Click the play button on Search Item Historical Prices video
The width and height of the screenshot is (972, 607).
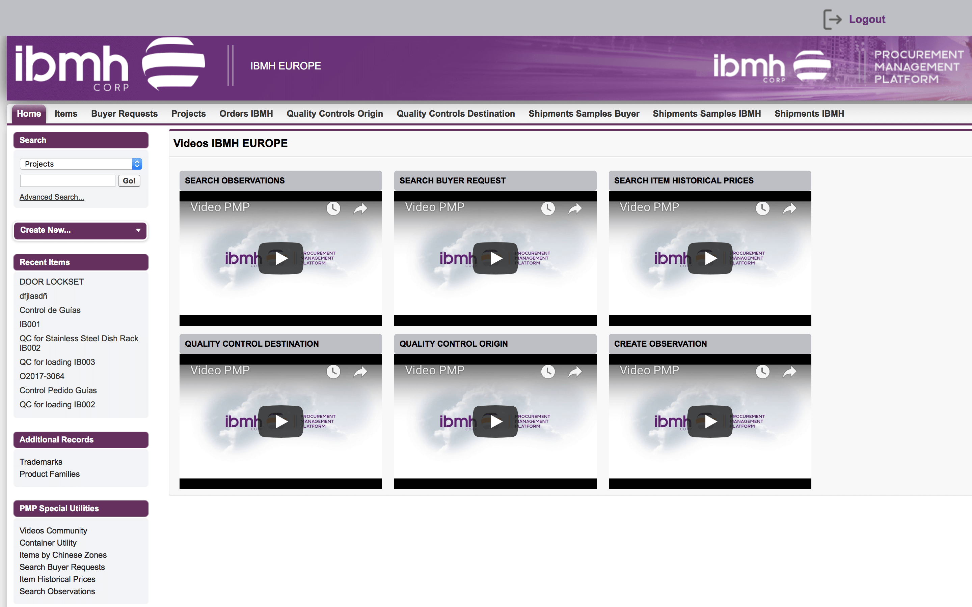(x=709, y=257)
